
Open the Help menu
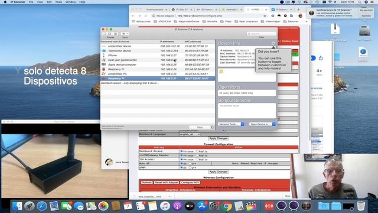point(82,2)
